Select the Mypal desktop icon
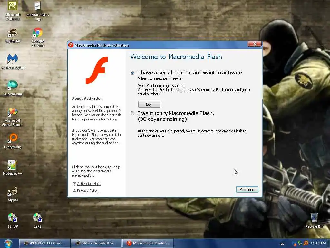The image size is (330, 248). pyautogui.click(x=13, y=194)
